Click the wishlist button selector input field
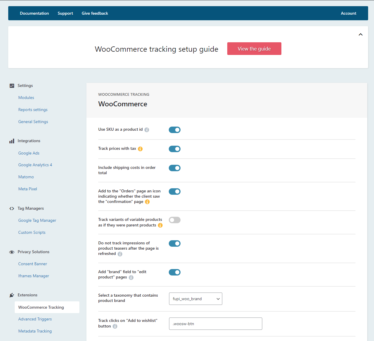This screenshot has height=341, width=374. (x=216, y=324)
